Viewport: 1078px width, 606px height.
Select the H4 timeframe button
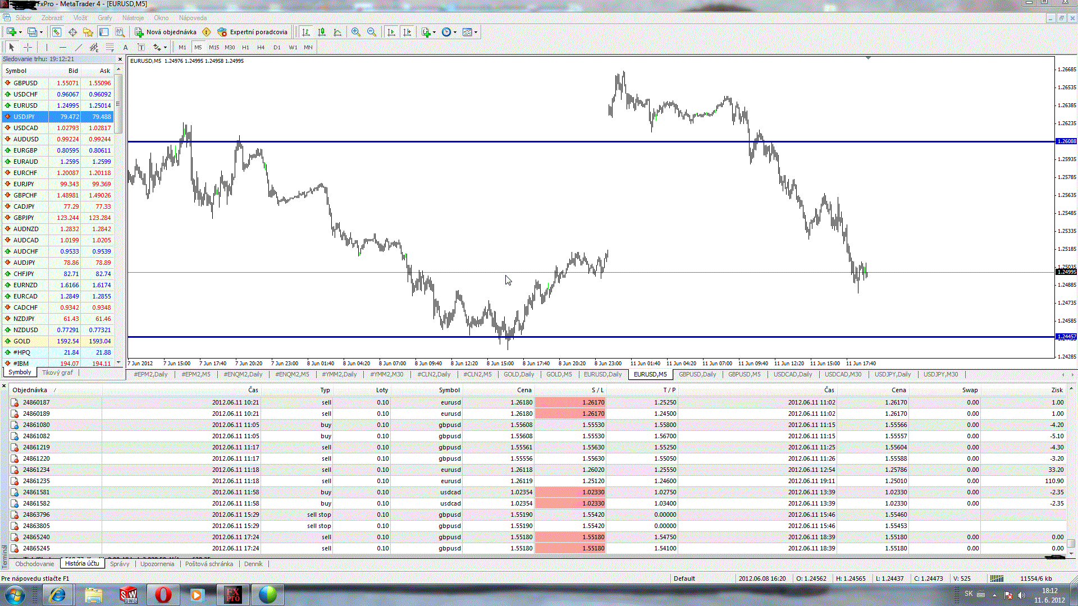261,47
